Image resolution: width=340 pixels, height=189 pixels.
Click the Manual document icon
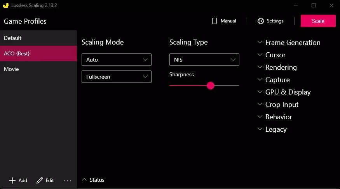coord(214,21)
